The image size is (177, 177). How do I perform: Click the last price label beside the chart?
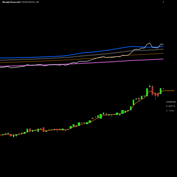pos(171,102)
